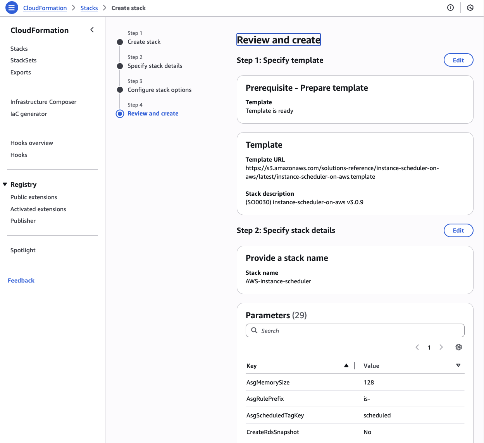Screen dimensions: 484x443
Task: Open Spotlight in side navigation
Action: [x=23, y=250]
